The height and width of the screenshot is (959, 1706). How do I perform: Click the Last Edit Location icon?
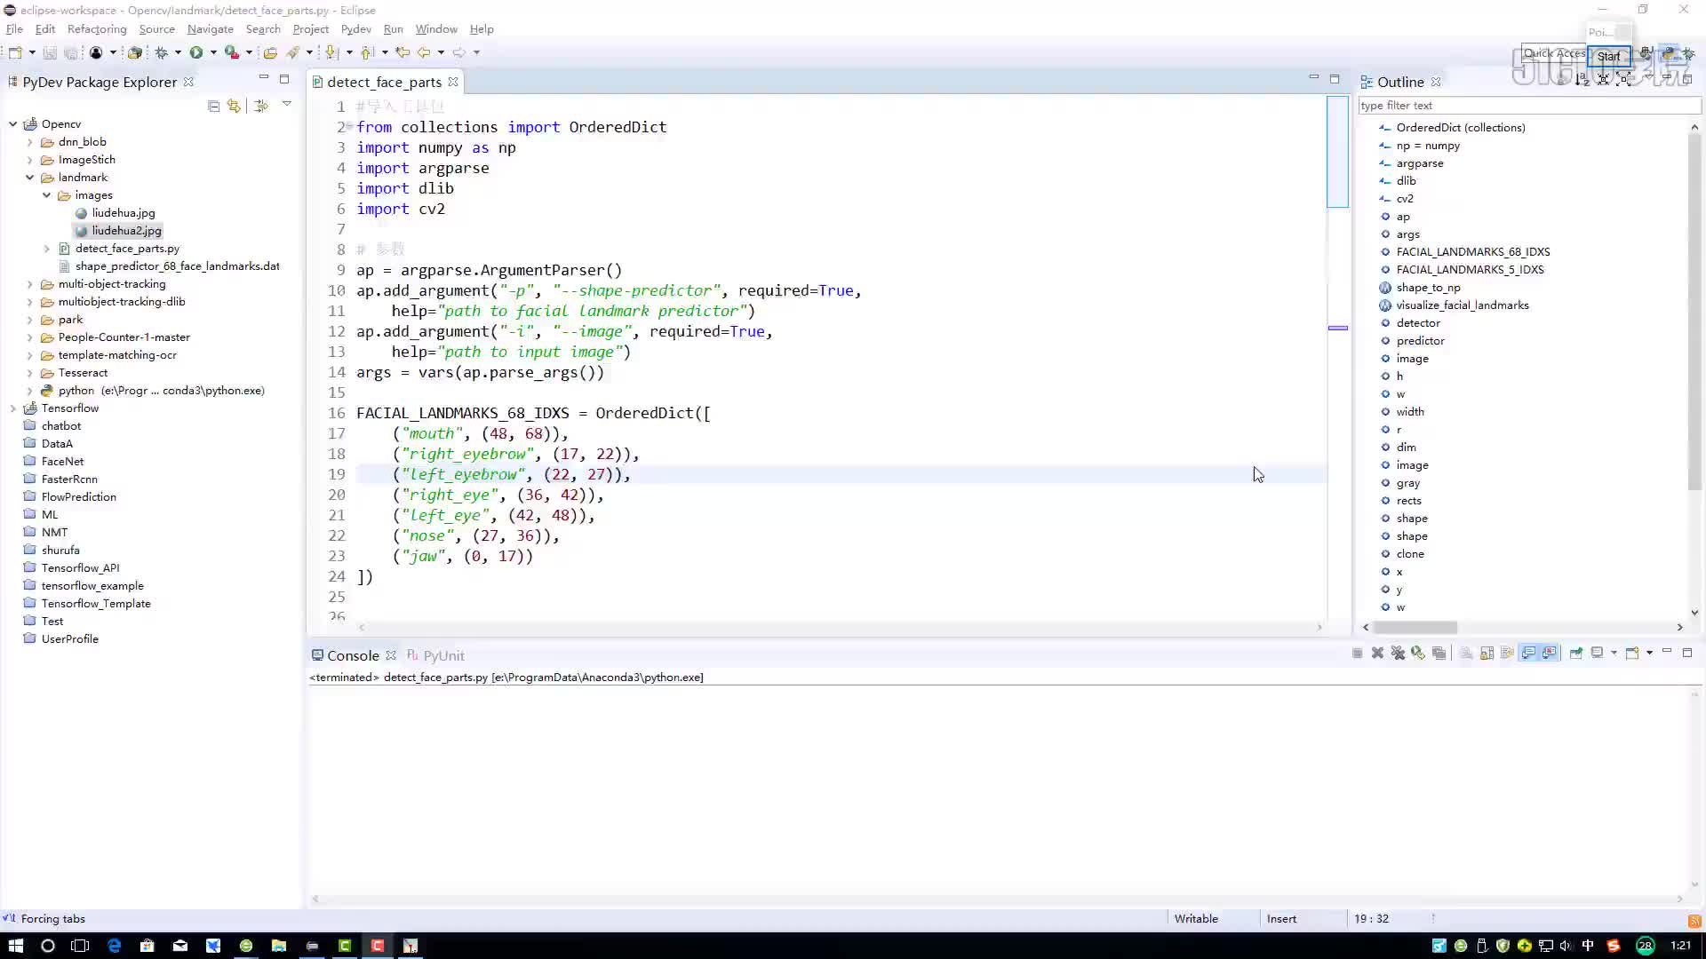pyautogui.click(x=403, y=52)
